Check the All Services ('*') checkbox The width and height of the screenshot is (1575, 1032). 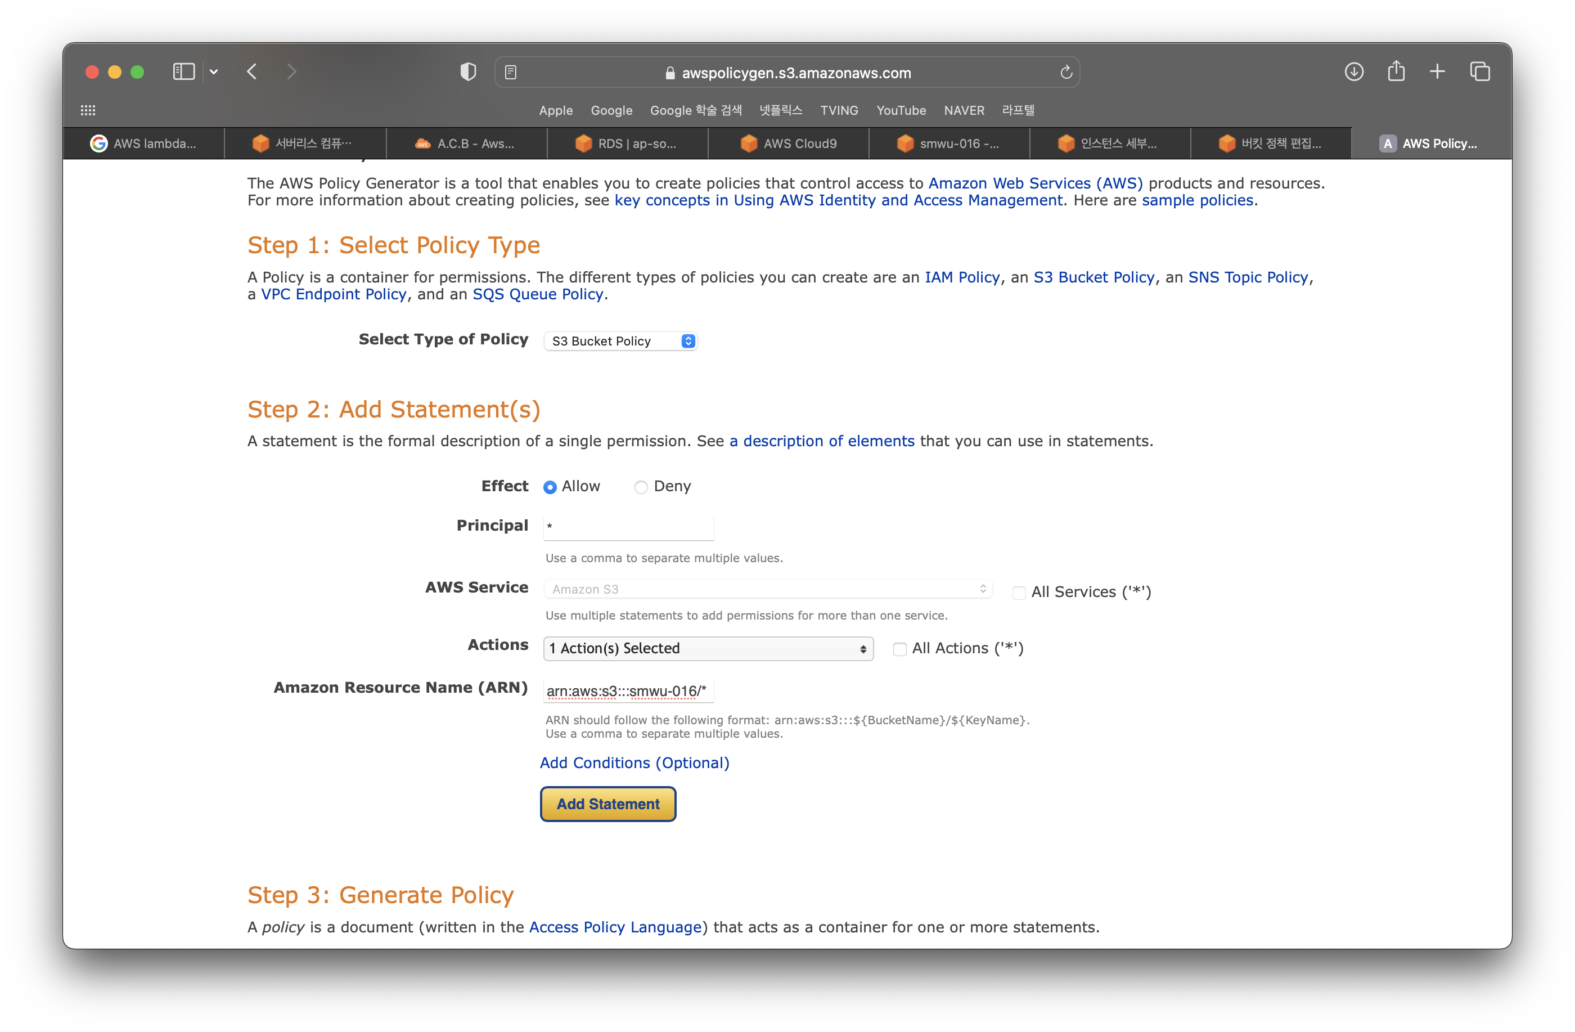1019,593
